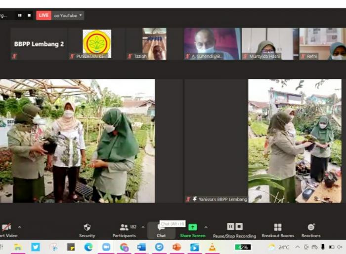346x254 pixels.
Task: Expand video settings arrow beside Start Video
Action: pos(19,227)
